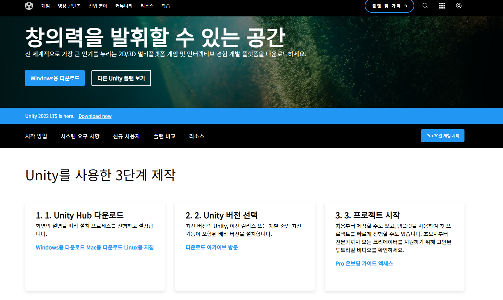This screenshot has width=503, height=300.
Task: Click the Windows용 다운로드 hero button
Action: click(x=55, y=78)
